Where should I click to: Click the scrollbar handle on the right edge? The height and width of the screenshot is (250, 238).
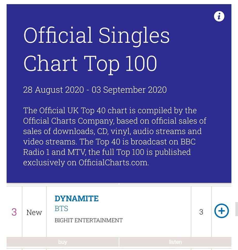click(x=236, y=209)
